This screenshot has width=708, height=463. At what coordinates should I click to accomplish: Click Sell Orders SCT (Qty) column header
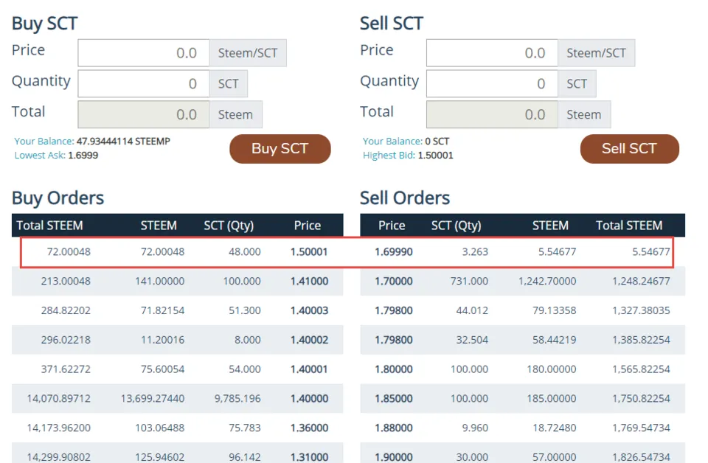456,225
